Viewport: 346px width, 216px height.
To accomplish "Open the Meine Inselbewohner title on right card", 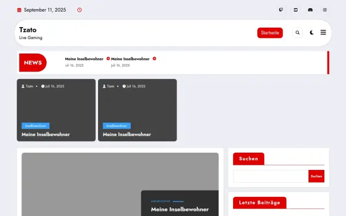I will pyautogui.click(x=127, y=134).
